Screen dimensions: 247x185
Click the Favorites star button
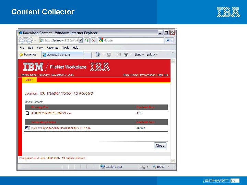click(27, 54)
